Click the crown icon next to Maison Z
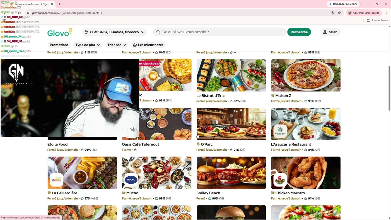This screenshot has height=220, width=391. (x=273, y=95)
